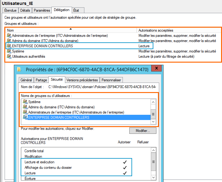This screenshot has width=222, height=182.
Task: Click the down arrow of the group list scrollbar
Action: coord(153,122)
